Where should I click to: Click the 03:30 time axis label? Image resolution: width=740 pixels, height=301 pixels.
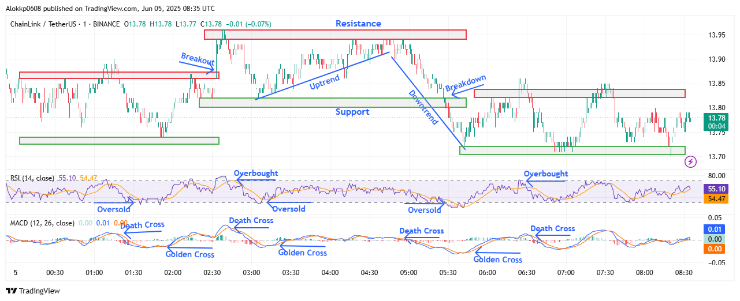point(291,272)
